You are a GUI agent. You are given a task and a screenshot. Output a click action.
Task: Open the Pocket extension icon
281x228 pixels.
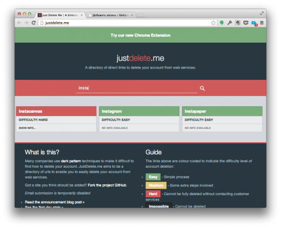tap(246, 23)
